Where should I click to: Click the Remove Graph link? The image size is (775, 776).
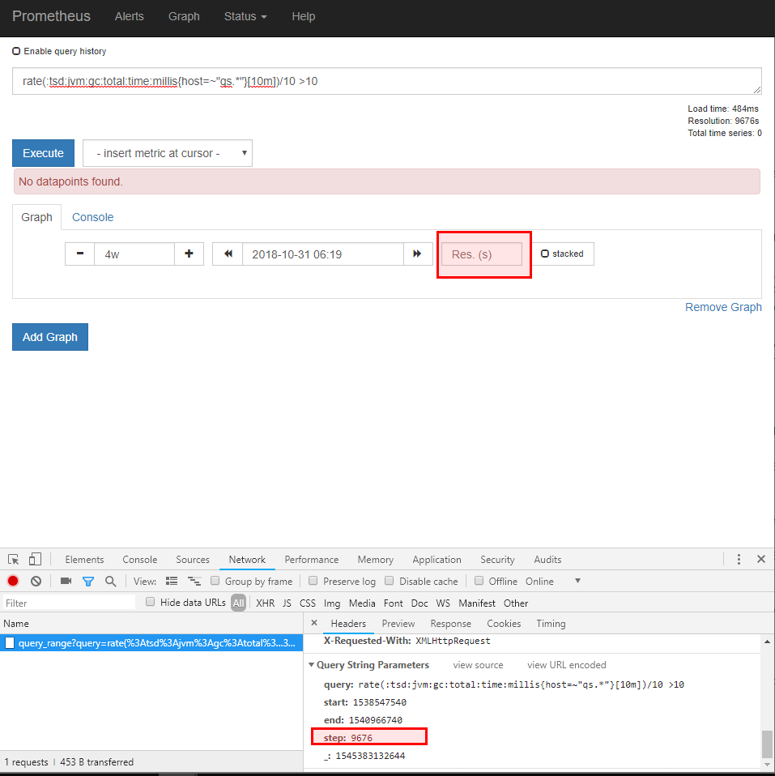pos(723,306)
